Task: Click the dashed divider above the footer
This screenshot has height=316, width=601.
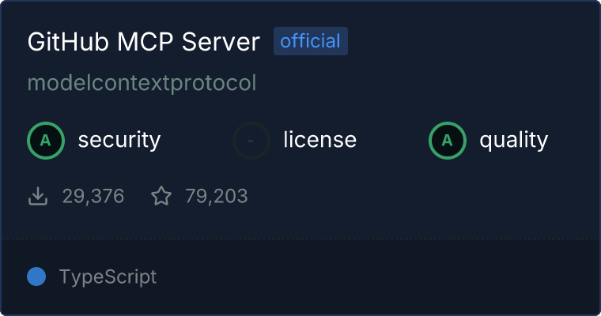Action: tap(300, 239)
